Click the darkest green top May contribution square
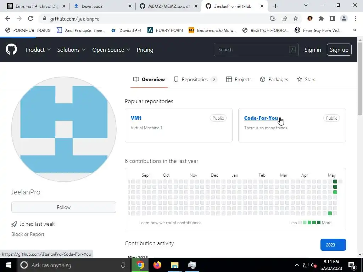Image resolution: width=363 pixels, height=272 pixels. coord(335,182)
